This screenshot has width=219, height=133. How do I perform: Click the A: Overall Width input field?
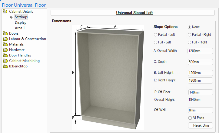click(200, 51)
